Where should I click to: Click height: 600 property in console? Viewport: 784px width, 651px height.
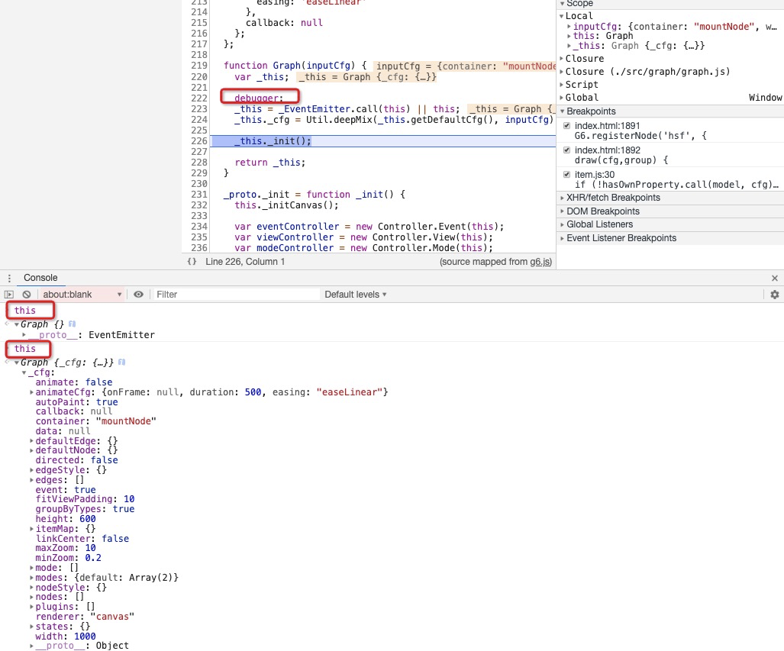(x=66, y=519)
